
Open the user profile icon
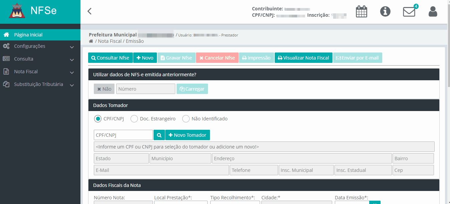click(x=433, y=12)
